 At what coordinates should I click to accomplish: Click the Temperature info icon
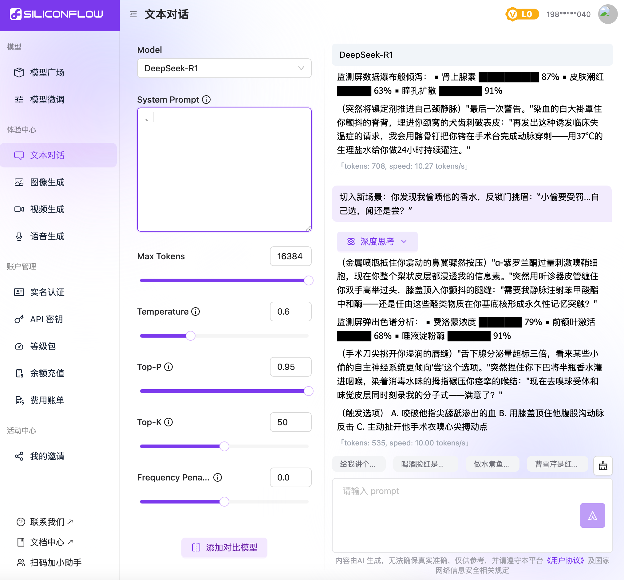tap(195, 312)
